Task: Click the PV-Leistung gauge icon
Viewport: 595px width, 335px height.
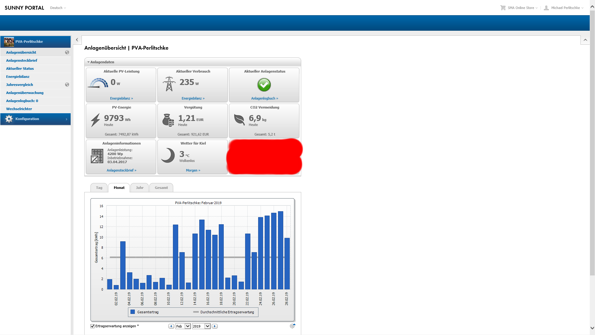Action: (x=98, y=83)
